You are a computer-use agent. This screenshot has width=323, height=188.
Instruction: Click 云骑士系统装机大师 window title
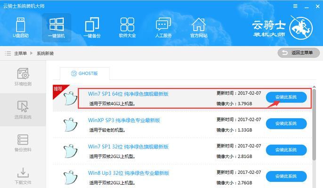24,6
